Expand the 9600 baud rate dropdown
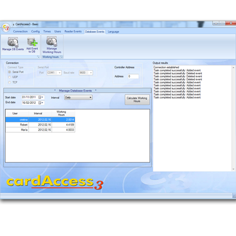Viewport: 236px width, 236px height. point(91,73)
